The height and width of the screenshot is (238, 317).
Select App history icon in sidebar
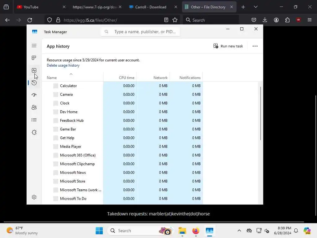[34, 82]
